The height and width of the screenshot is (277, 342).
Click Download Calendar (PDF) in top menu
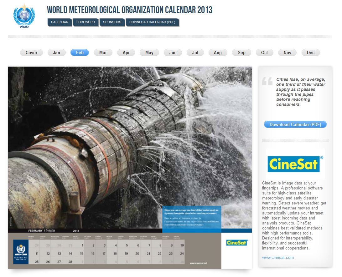pyautogui.click(x=153, y=22)
